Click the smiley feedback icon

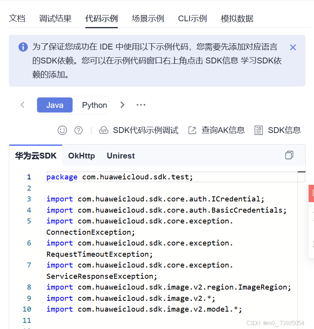tap(62, 130)
